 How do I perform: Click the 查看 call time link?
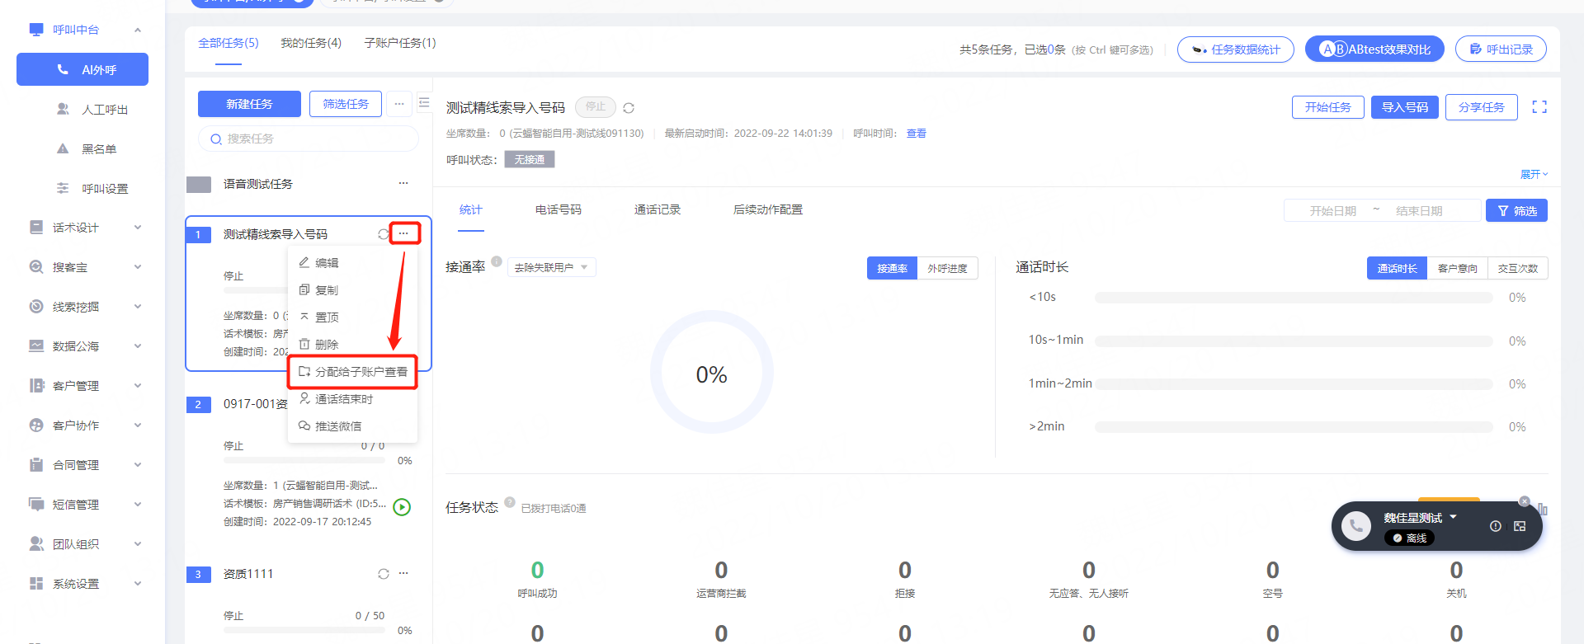(x=917, y=134)
